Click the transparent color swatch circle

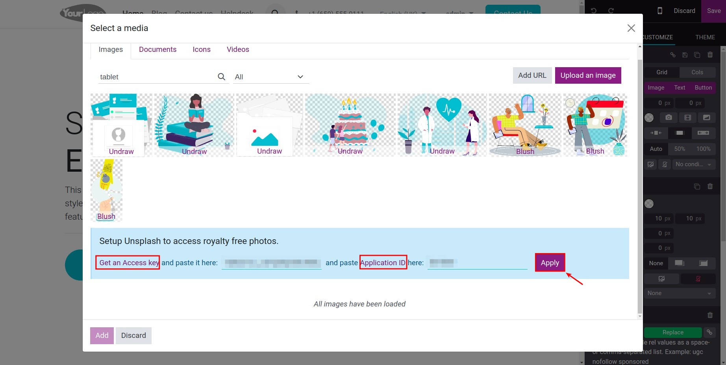pyautogui.click(x=649, y=117)
